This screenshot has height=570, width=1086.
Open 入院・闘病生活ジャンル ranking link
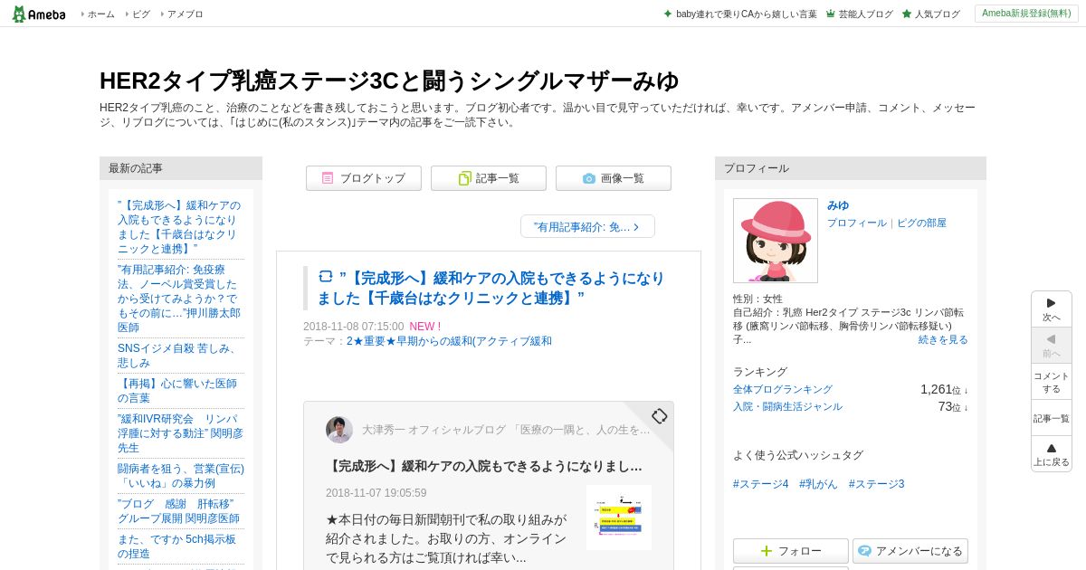point(787,406)
